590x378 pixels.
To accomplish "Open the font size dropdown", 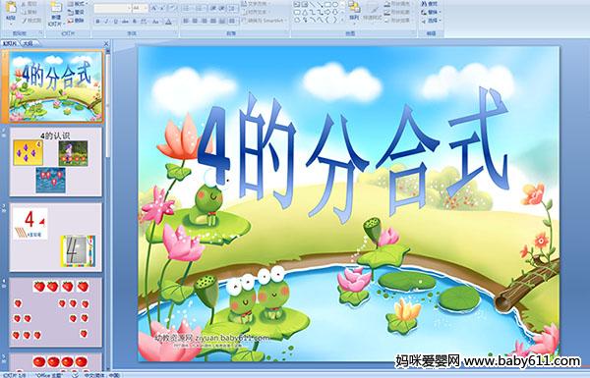I will (x=140, y=8).
